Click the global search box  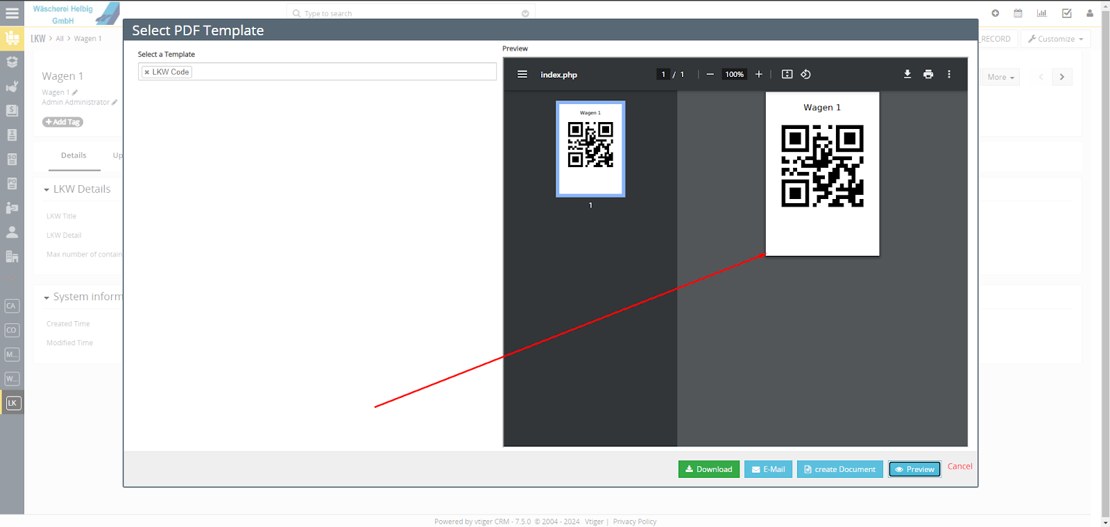411,13
